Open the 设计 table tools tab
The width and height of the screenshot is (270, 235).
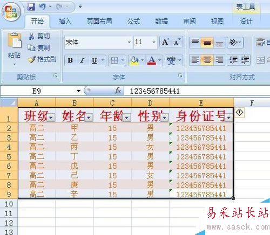246,22
